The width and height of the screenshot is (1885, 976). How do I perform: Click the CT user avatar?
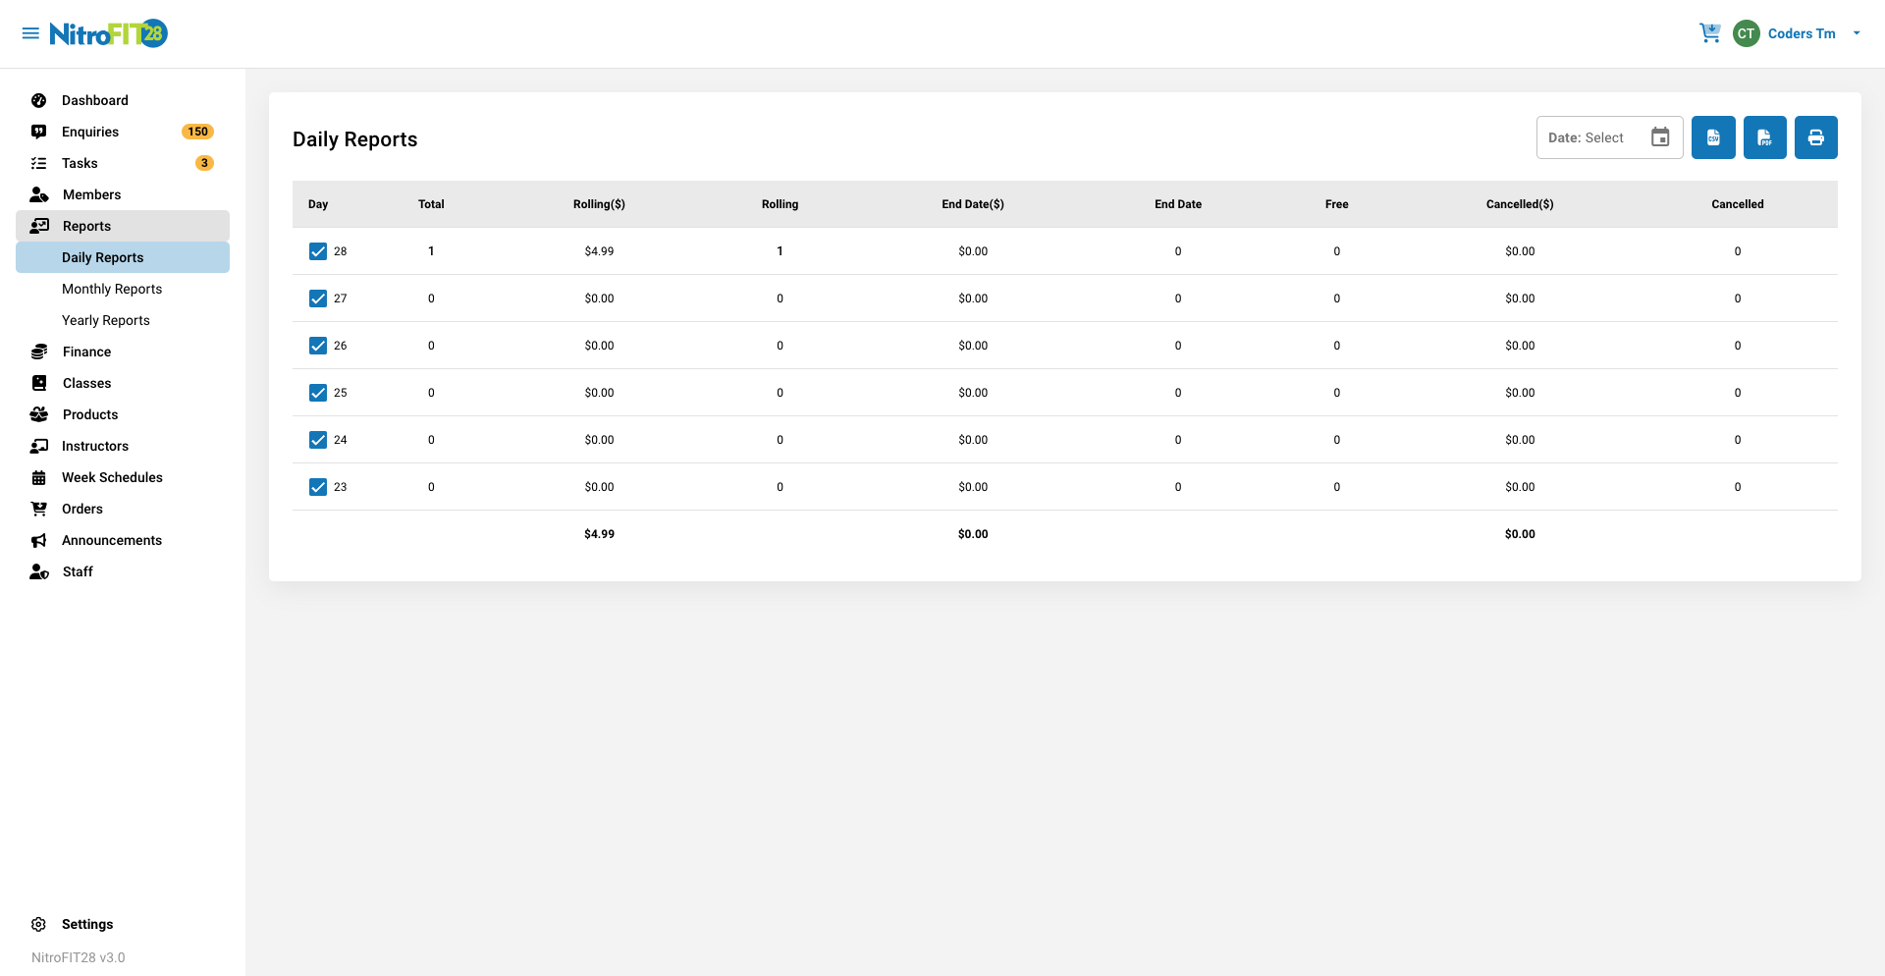[1746, 33]
